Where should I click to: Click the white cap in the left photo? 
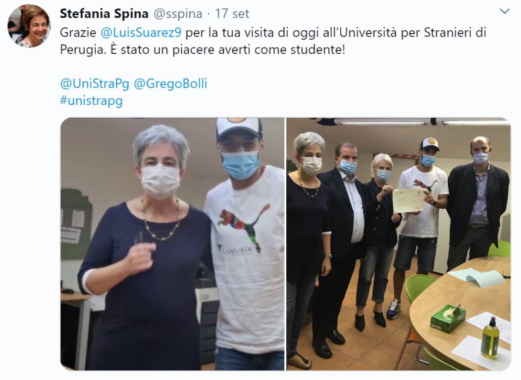click(239, 128)
